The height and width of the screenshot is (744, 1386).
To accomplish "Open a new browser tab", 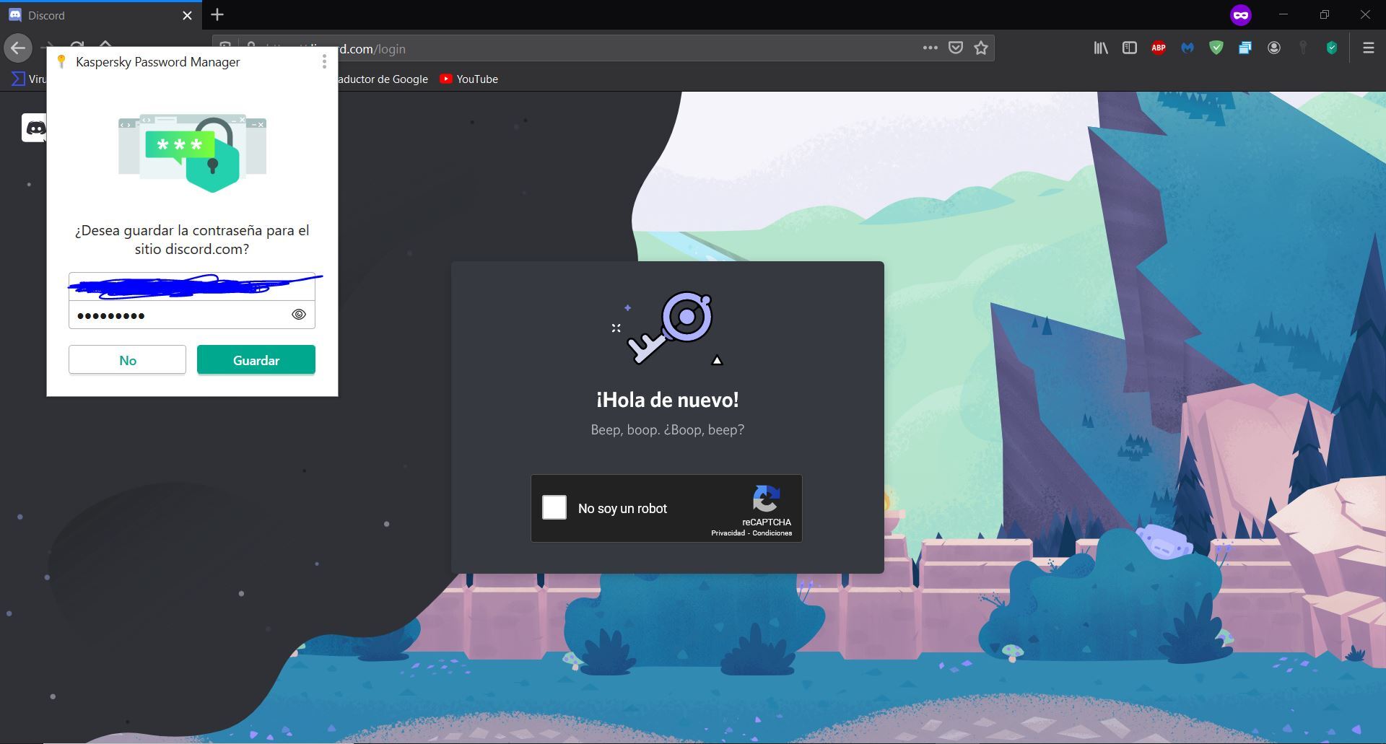I will coord(217,14).
